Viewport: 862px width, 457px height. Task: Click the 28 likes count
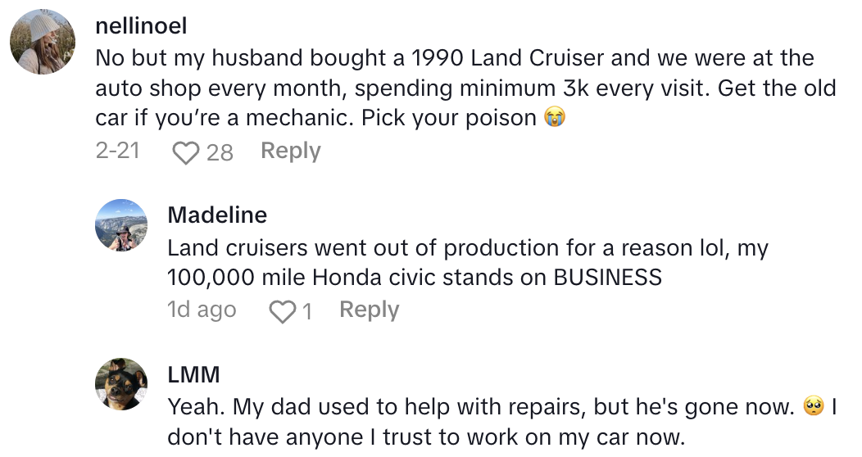(220, 152)
